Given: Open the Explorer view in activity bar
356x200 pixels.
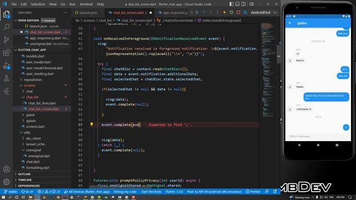Looking at the screenshot, I should (6, 14).
